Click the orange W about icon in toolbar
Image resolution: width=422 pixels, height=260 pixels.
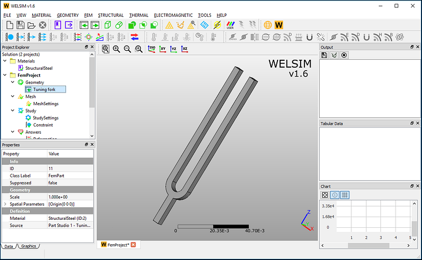279,25
